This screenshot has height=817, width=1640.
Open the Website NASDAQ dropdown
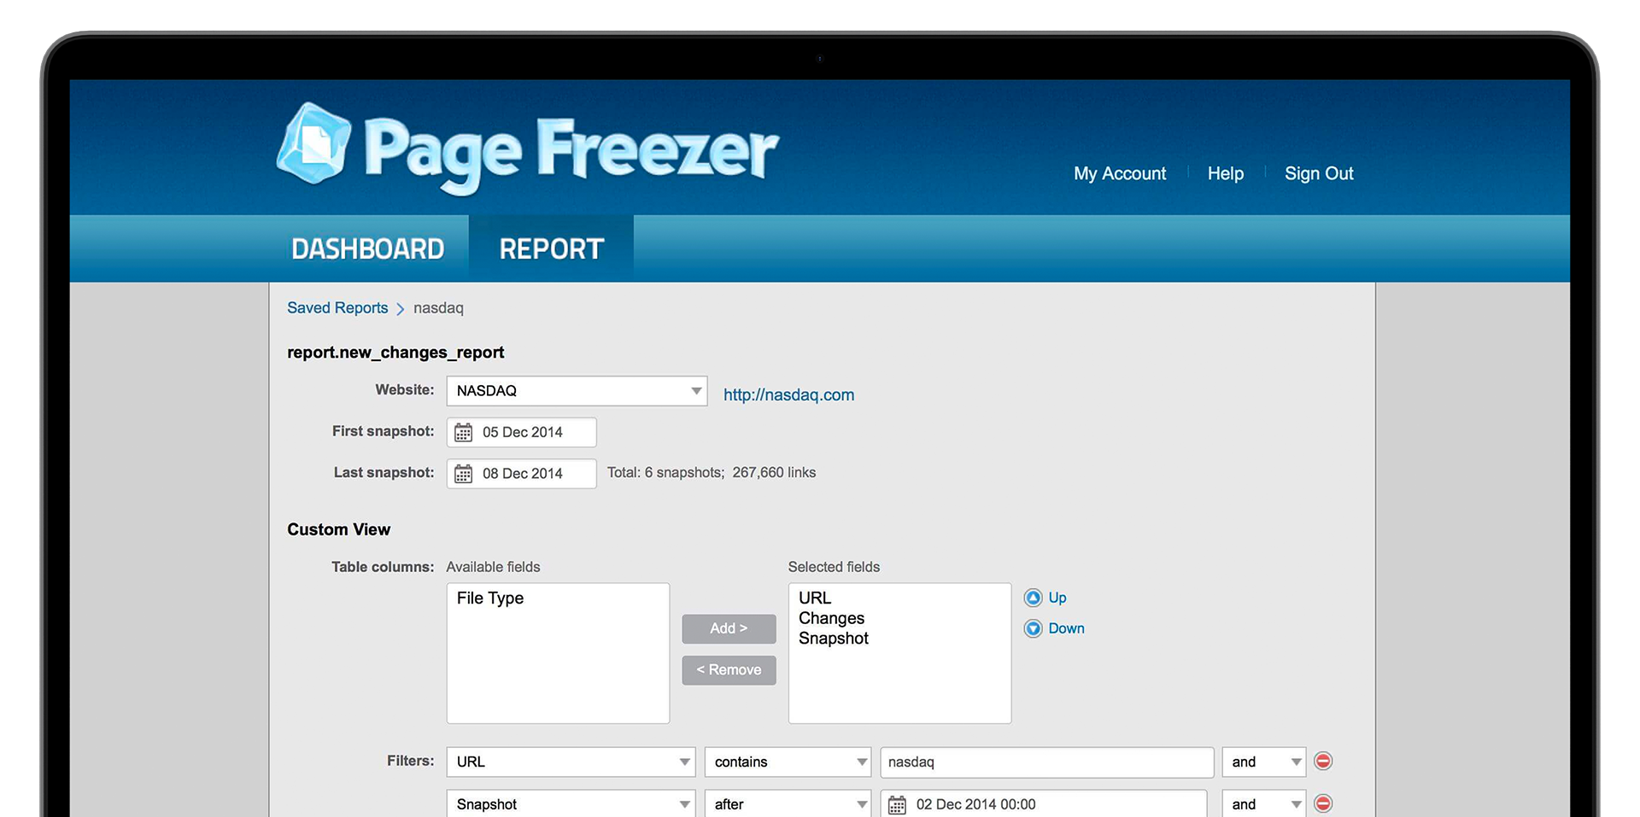point(577,391)
